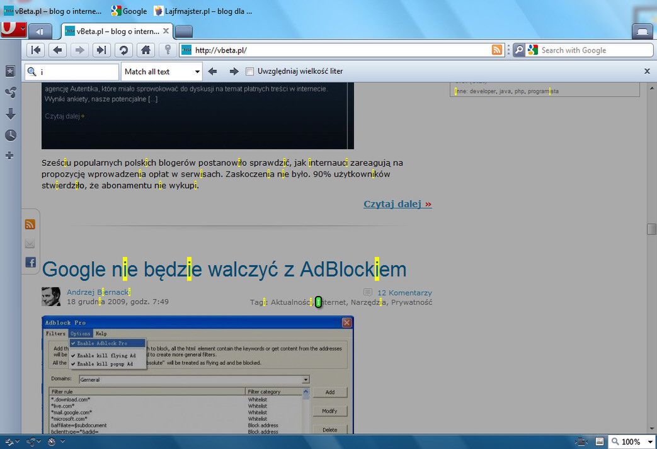657x449 pixels.
Task: Expand the Opera Turbo dropdown arrow
Action: [63, 441]
